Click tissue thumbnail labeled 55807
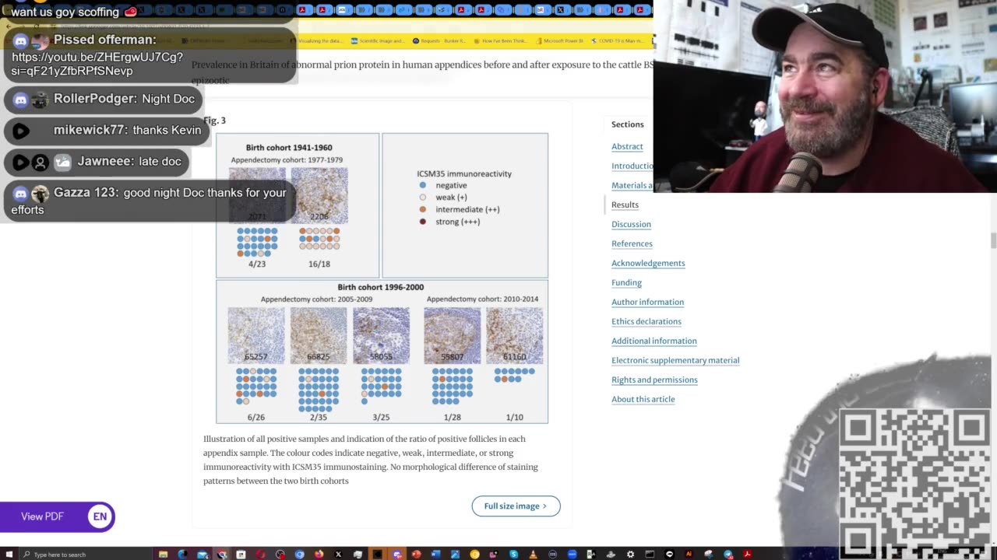 453,335
